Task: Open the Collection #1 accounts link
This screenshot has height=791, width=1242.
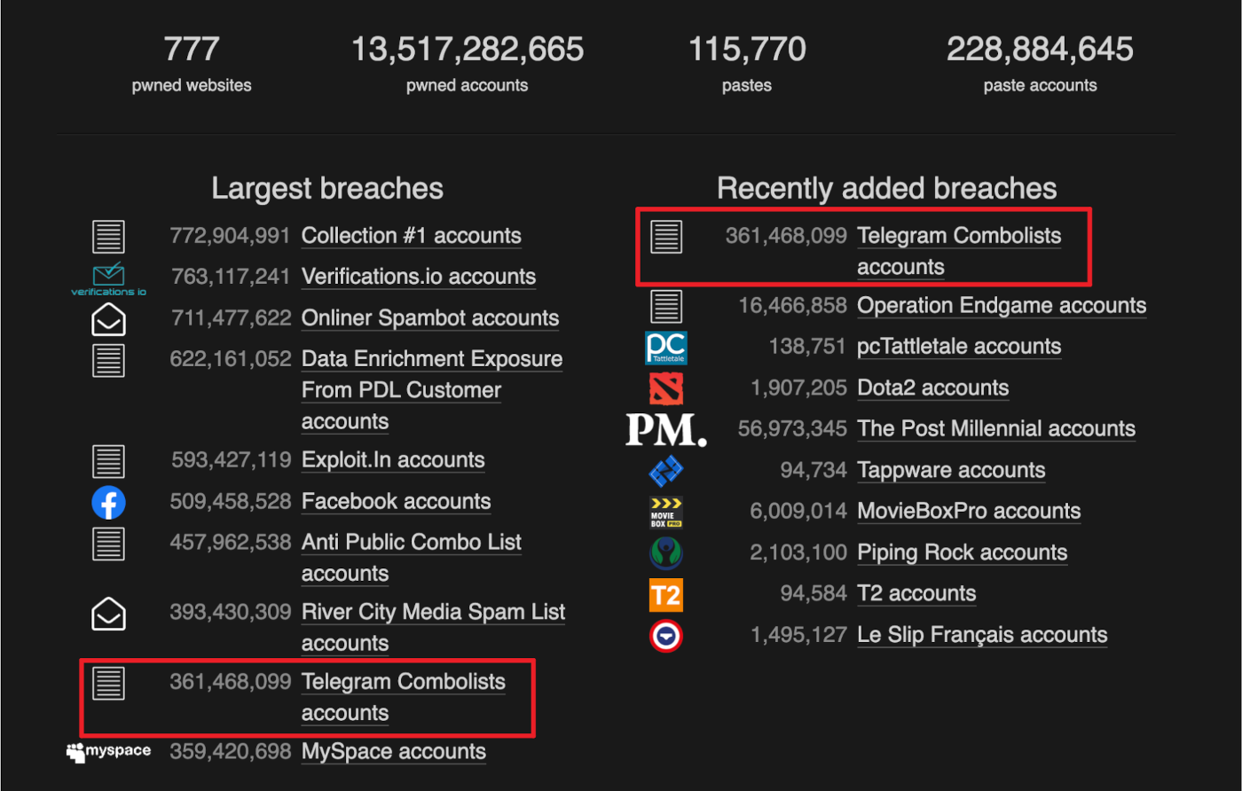Action: pos(411,236)
